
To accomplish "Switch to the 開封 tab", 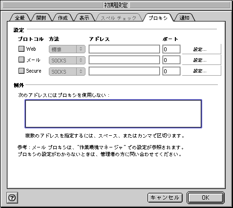I will 41,18.
